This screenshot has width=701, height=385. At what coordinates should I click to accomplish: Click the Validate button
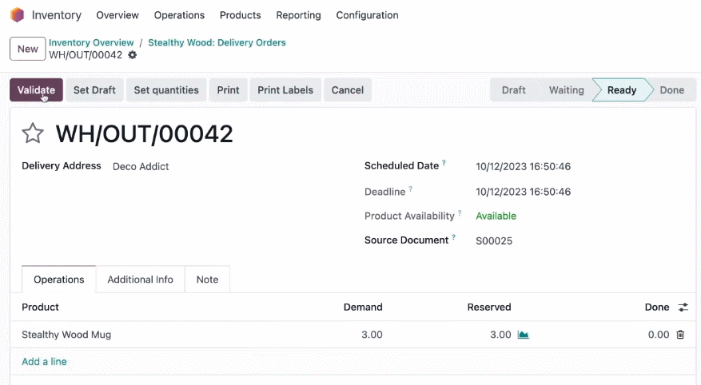[x=36, y=89]
